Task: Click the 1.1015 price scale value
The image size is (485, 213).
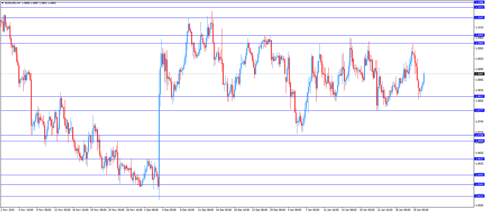Action: pos(480,28)
